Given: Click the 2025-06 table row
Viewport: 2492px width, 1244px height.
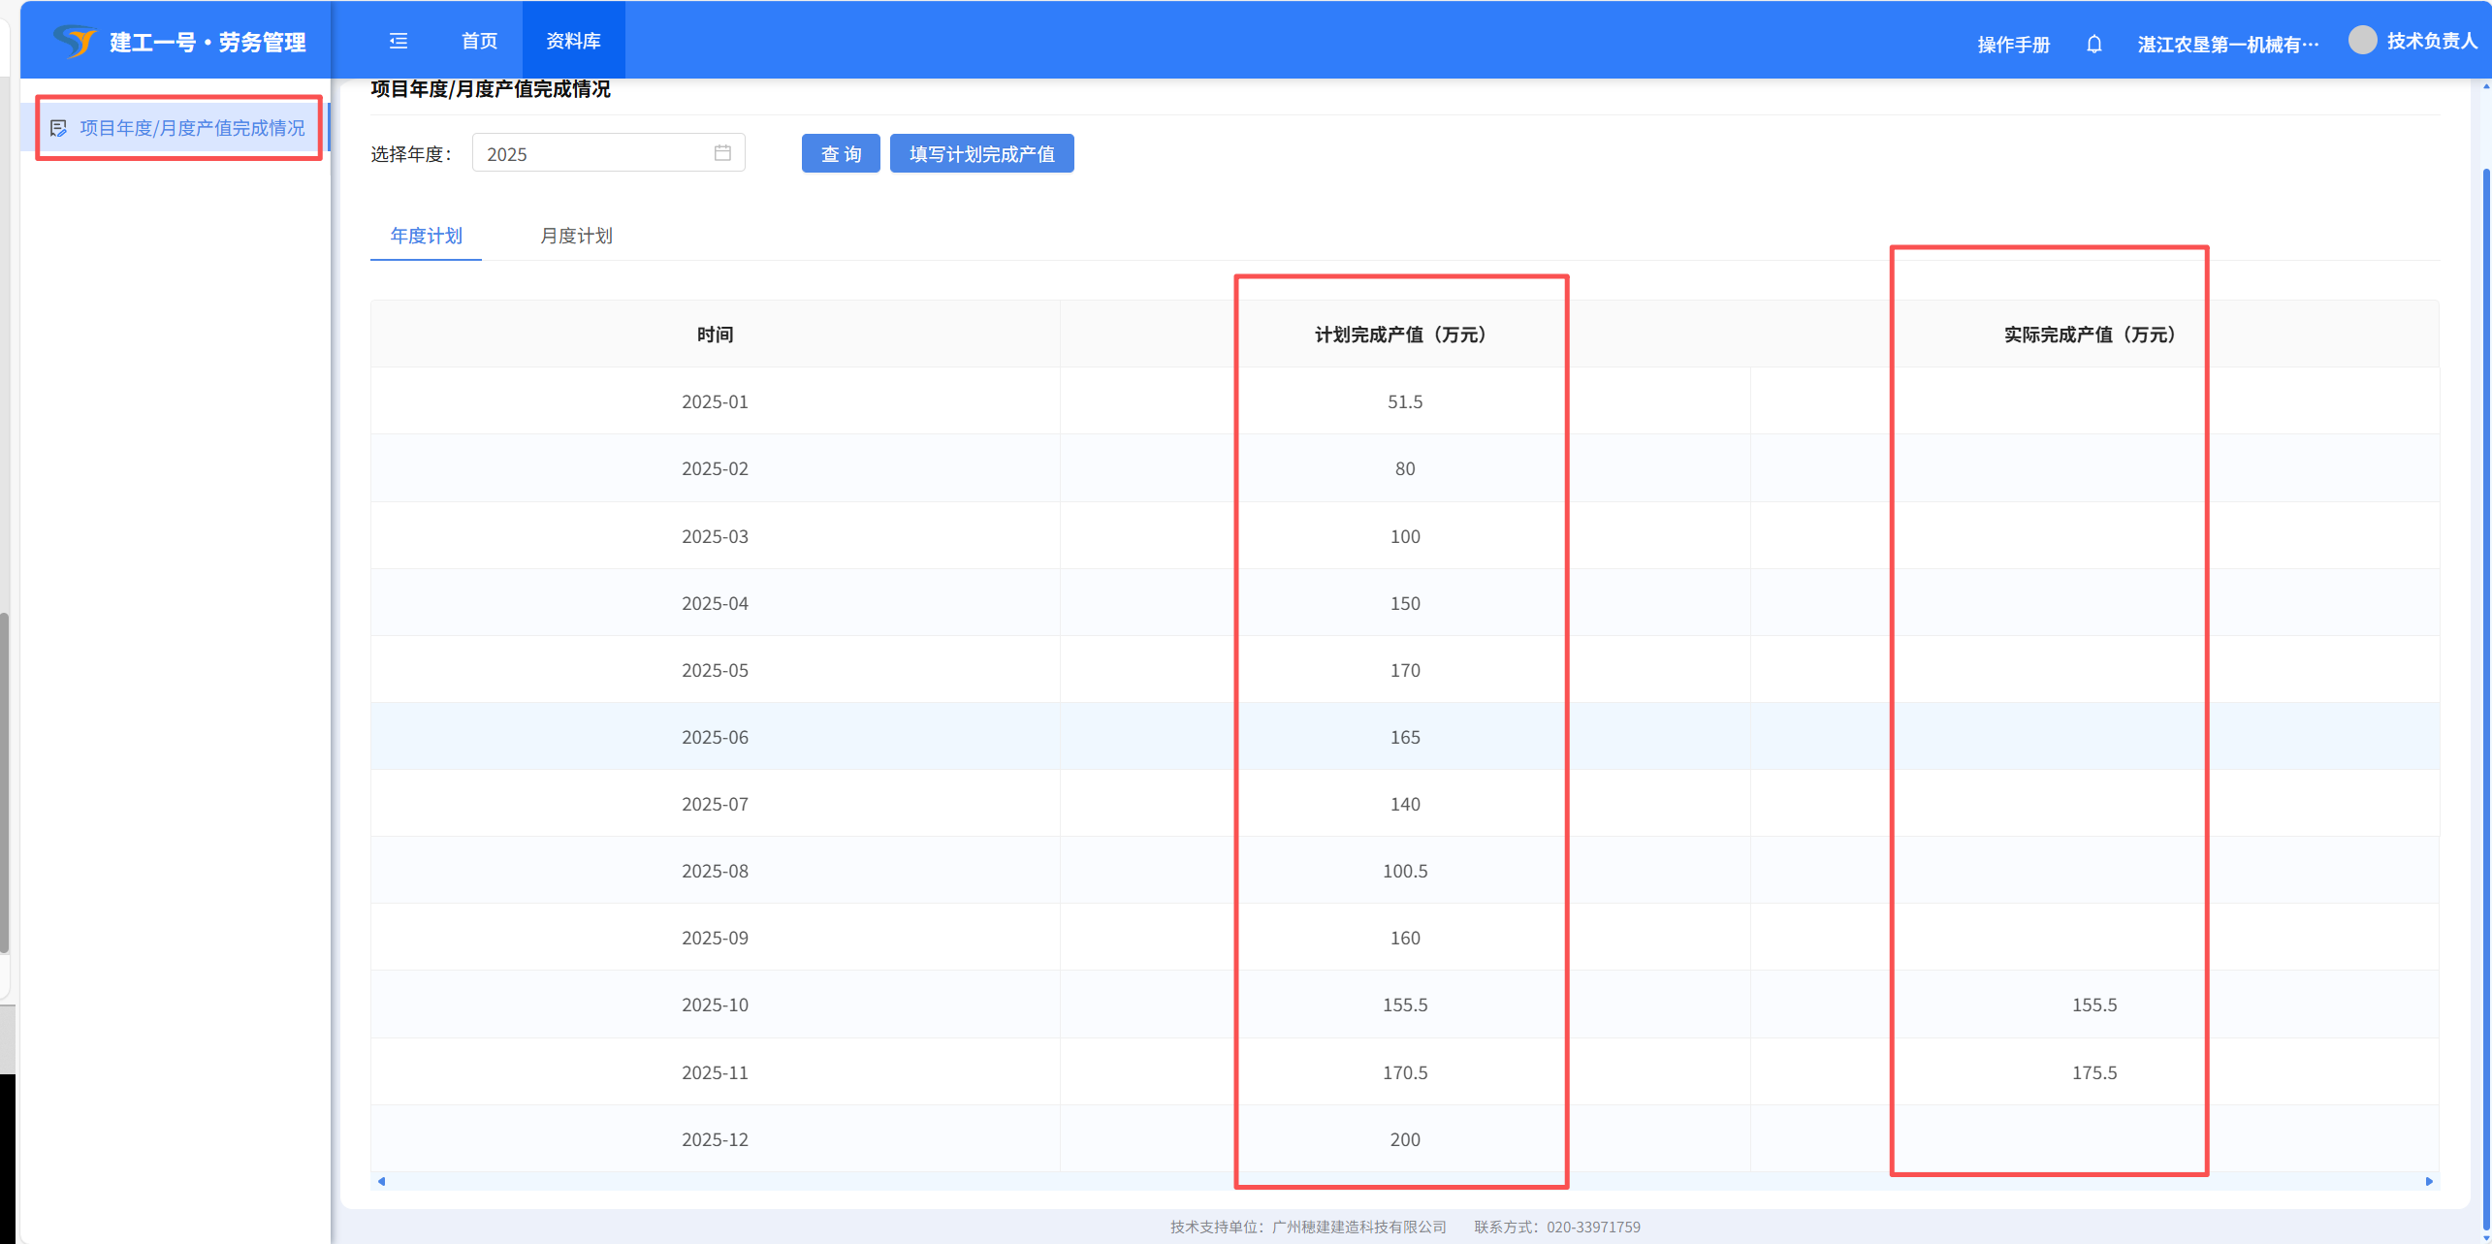Looking at the screenshot, I should (715, 737).
